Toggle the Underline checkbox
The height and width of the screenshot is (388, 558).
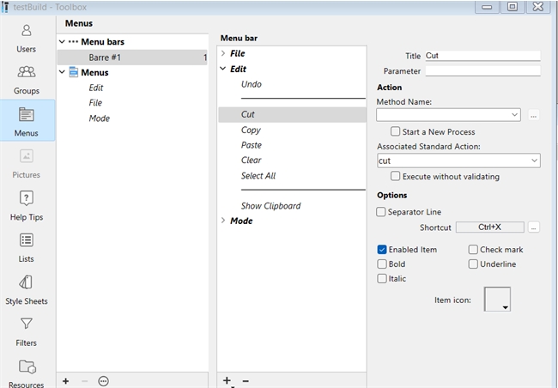point(473,264)
